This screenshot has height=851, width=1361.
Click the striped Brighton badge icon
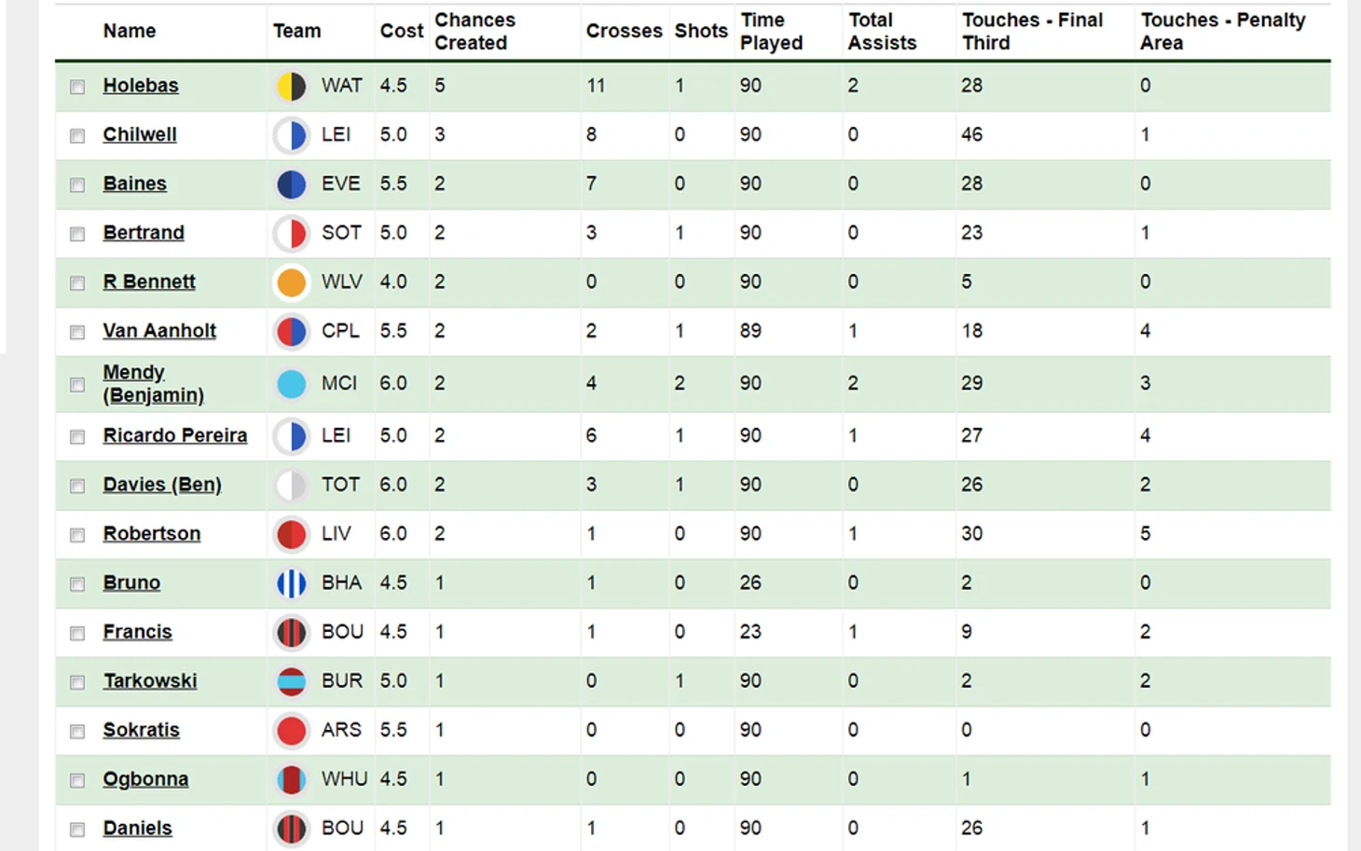[x=292, y=583]
